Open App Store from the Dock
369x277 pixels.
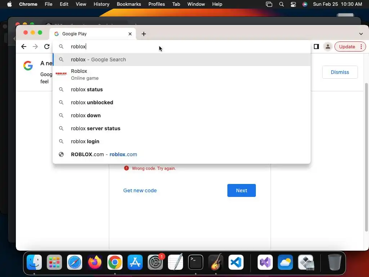[x=135, y=262]
